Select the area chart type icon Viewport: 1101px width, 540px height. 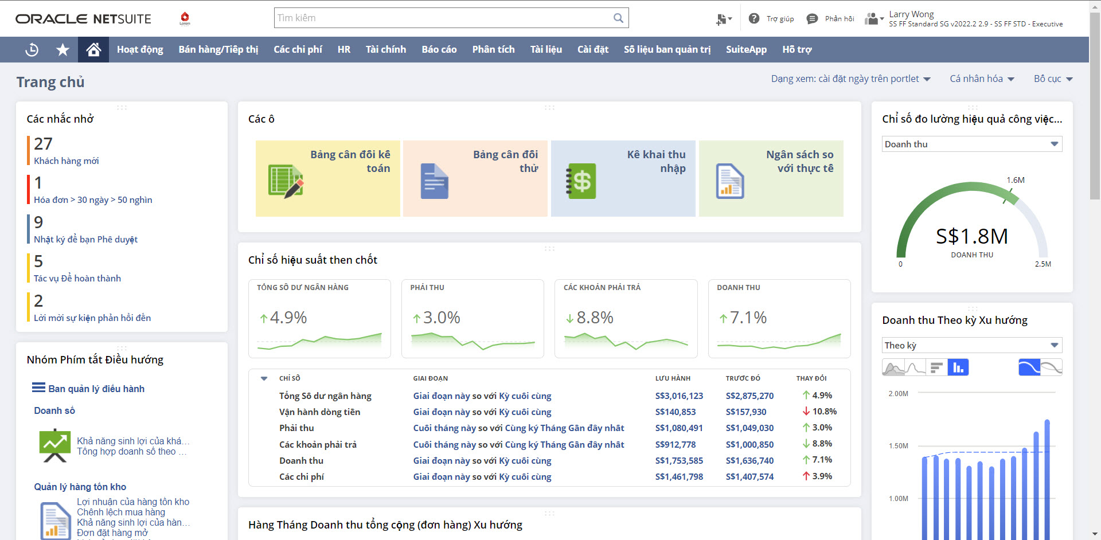tap(893, 367)
